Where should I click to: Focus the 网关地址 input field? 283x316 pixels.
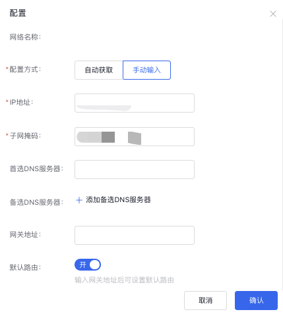point(135,235)
